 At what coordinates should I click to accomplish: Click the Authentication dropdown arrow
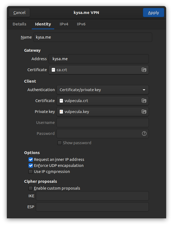144,90
